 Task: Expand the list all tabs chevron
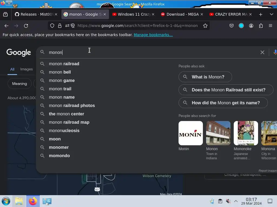pyautogui.click(x=272, y=14)
